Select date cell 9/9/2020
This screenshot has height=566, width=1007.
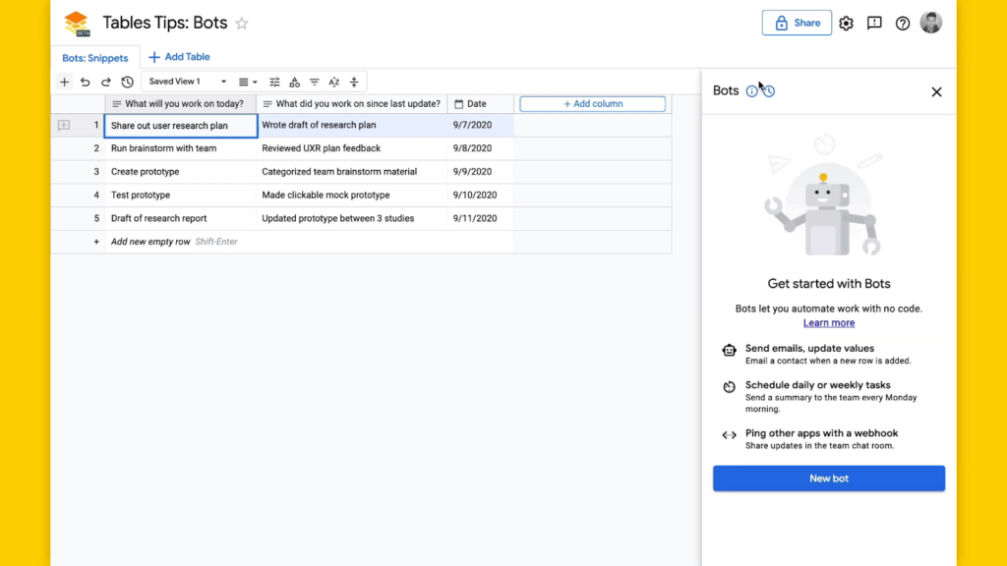pyautogui.click(x=480, y=172)
